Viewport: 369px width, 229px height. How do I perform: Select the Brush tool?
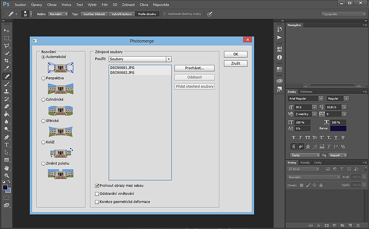[7, 84]
